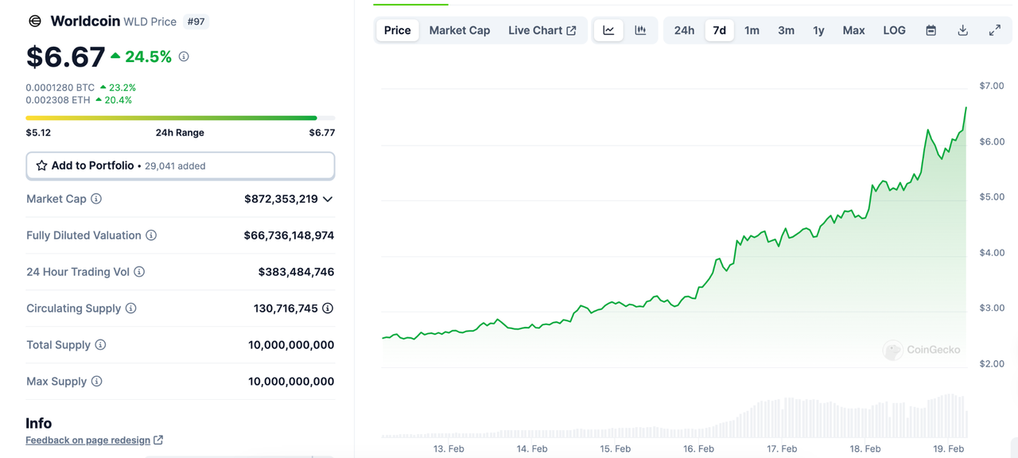Select the Max time range
Viewport: 1018px width, 458px height.
coord(853,30)
